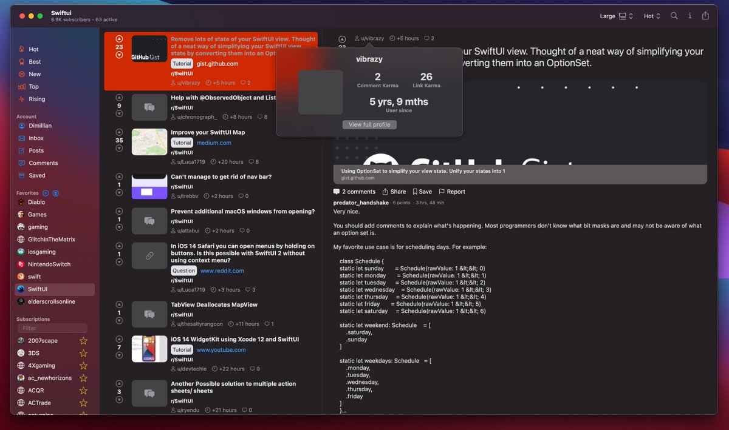Upvote the iOS 14 WidgetKit post
729x430 pixels.
119,340
